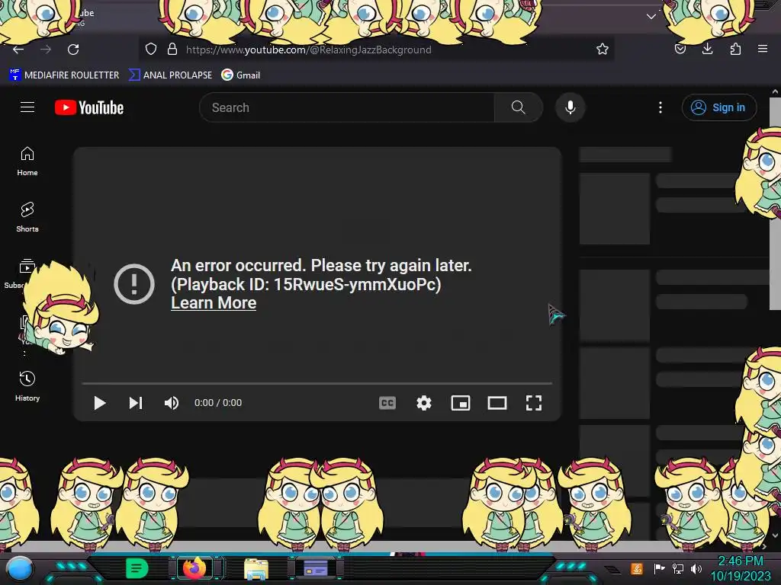
Task: Open player settings gear
Action: tap(424, 403)
